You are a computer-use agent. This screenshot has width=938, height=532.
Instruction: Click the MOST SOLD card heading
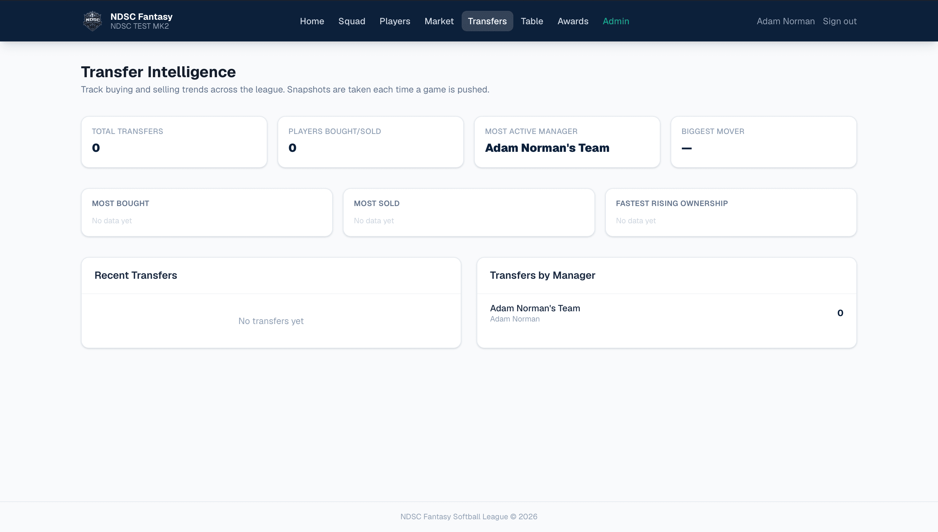point(376,203)
